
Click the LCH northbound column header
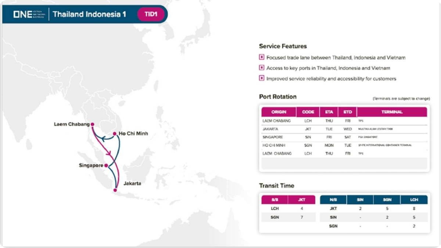(414, 200)
